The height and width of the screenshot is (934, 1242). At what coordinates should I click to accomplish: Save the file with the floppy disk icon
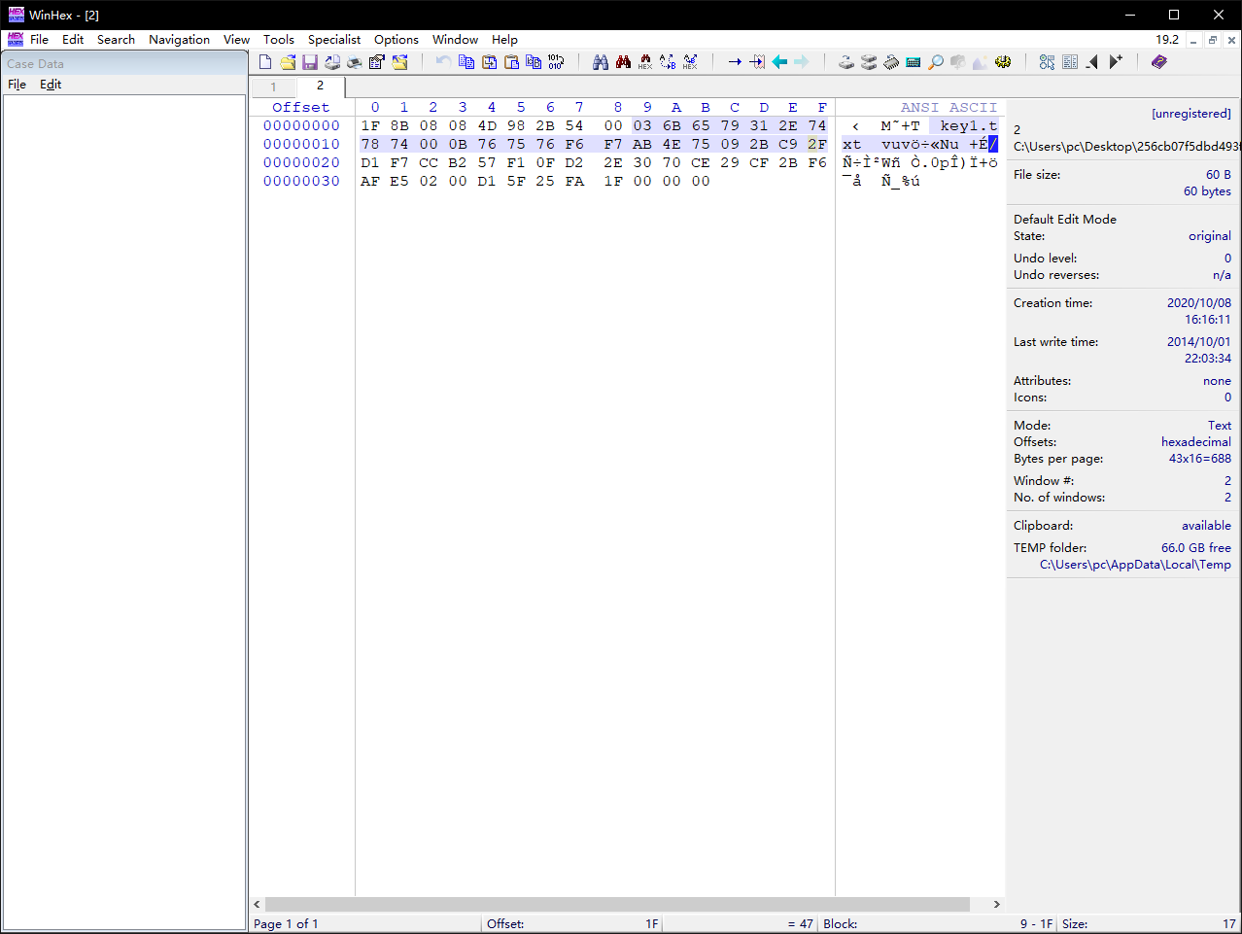(309, 61)
